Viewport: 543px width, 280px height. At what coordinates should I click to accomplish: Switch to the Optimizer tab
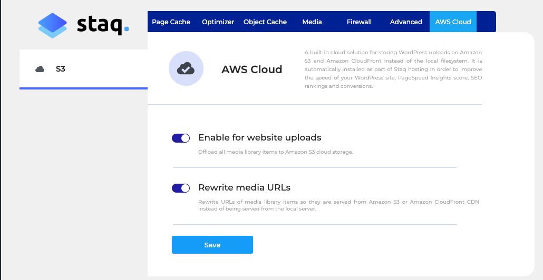tap(218, 22)
